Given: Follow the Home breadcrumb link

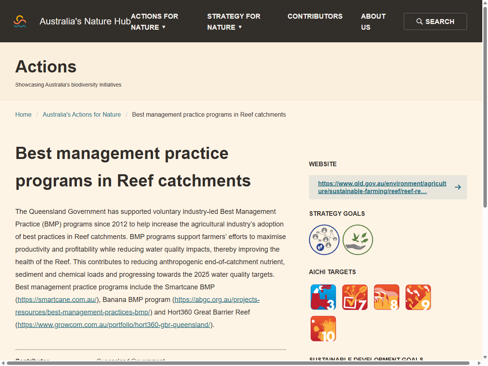Looking at the screenshot, I should pos(23,114).
